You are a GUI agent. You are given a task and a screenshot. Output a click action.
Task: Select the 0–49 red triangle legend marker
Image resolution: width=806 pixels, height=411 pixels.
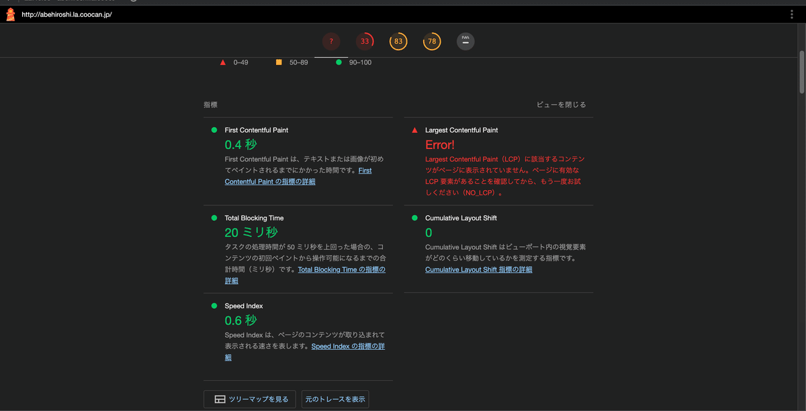tap(222, 62)
